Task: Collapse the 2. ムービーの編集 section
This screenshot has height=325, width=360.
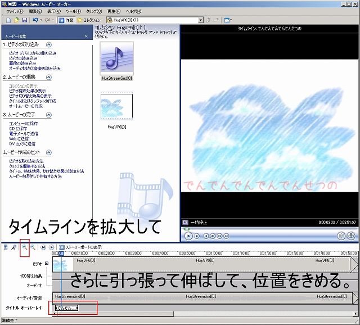Action: (49, 77)
